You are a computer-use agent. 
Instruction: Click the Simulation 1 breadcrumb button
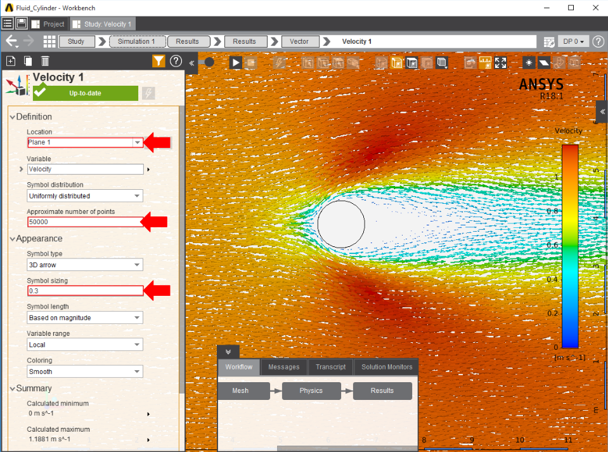coord(138,41)
